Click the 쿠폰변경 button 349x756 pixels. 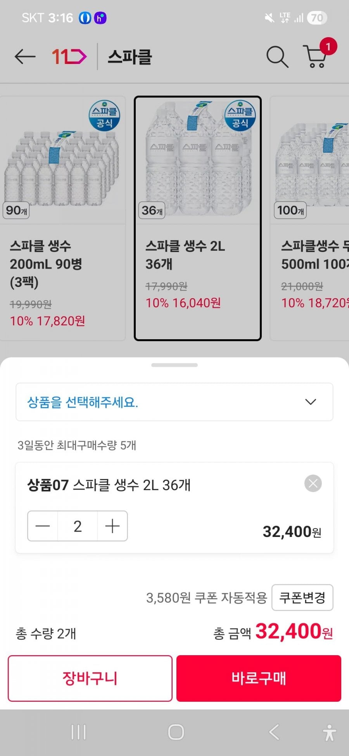(x=302, y=597)
